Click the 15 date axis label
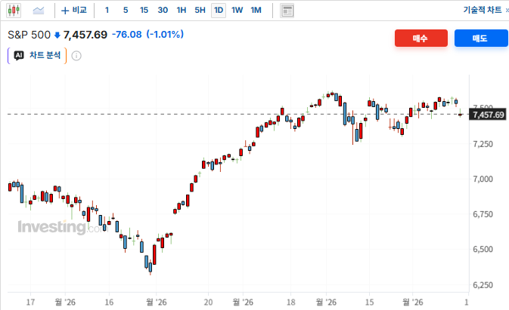Image resolution: width=509 pixels, height=310 pixels. point(369,302)
